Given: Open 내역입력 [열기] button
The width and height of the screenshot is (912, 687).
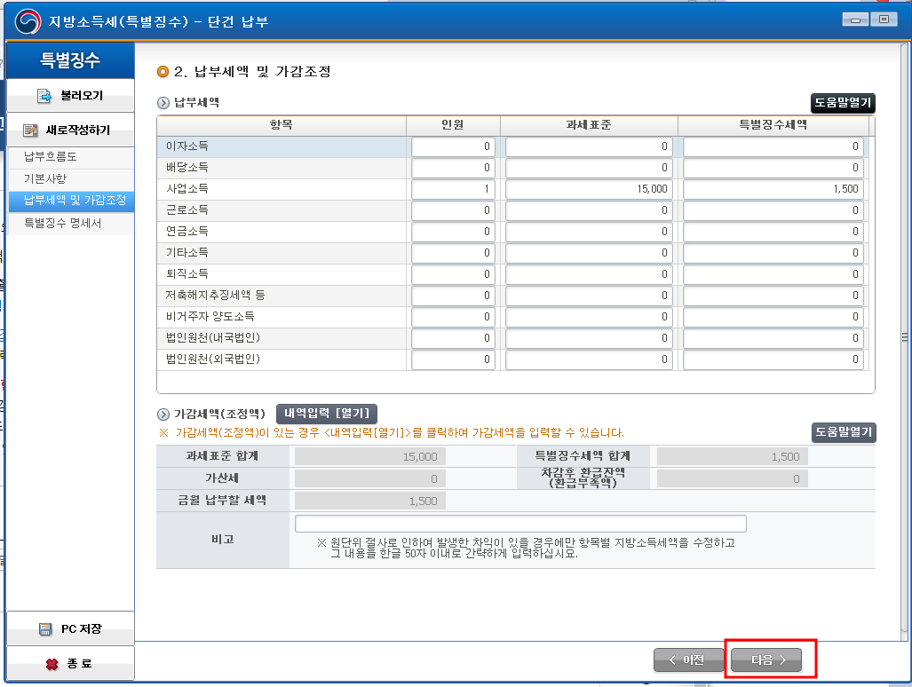Looking at the screenshot, I should coord(326,414).
